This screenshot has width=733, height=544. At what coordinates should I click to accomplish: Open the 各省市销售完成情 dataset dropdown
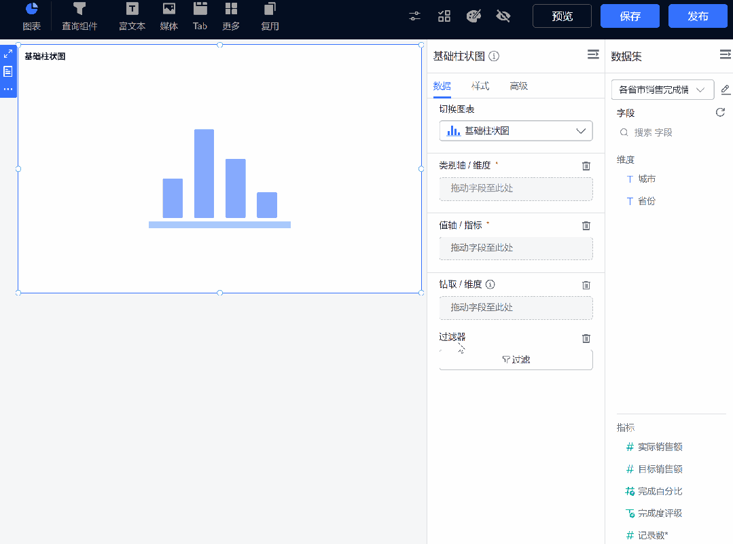662,89
